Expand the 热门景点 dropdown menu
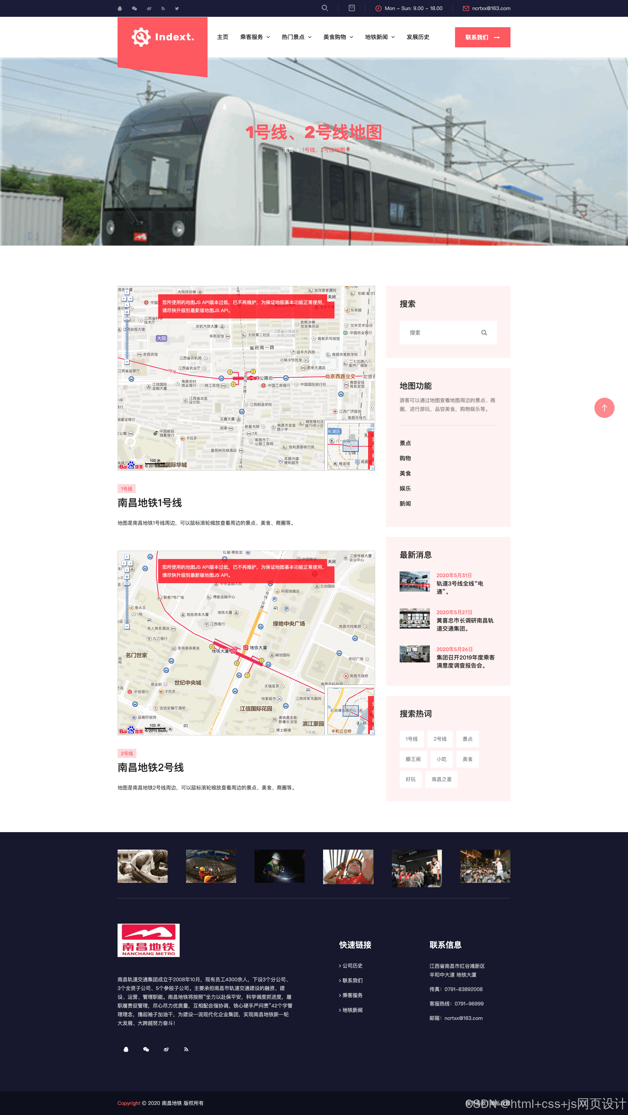This screenshot has height=1115, width=628. [x=297, y=37]
